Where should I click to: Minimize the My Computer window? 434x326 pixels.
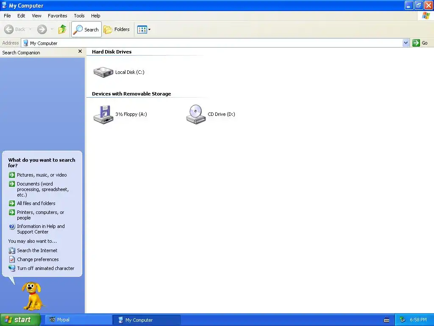[409, 5]
